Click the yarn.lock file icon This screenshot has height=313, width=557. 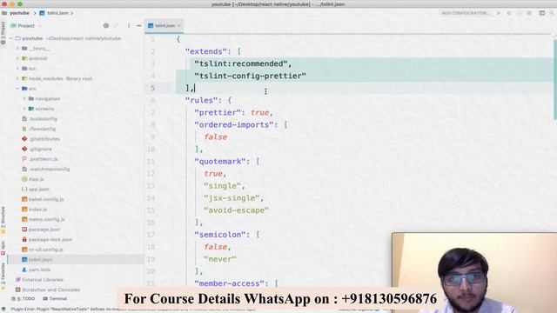click(24, 270)
